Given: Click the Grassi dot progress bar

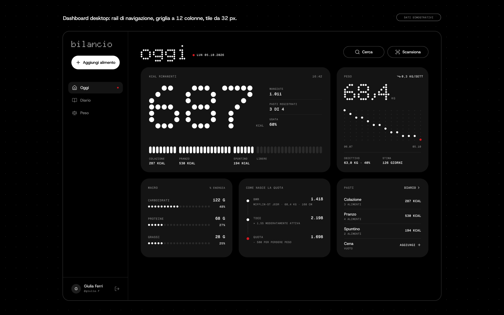Looking at the screenshot, I should (179, 243).
